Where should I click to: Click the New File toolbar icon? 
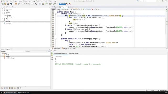coord(2,4)
